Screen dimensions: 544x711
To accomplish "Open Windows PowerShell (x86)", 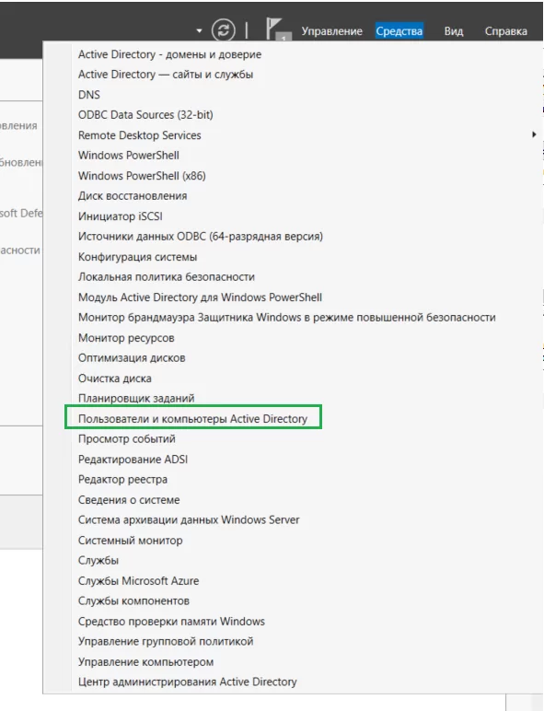I will click(x=142, y=176).
